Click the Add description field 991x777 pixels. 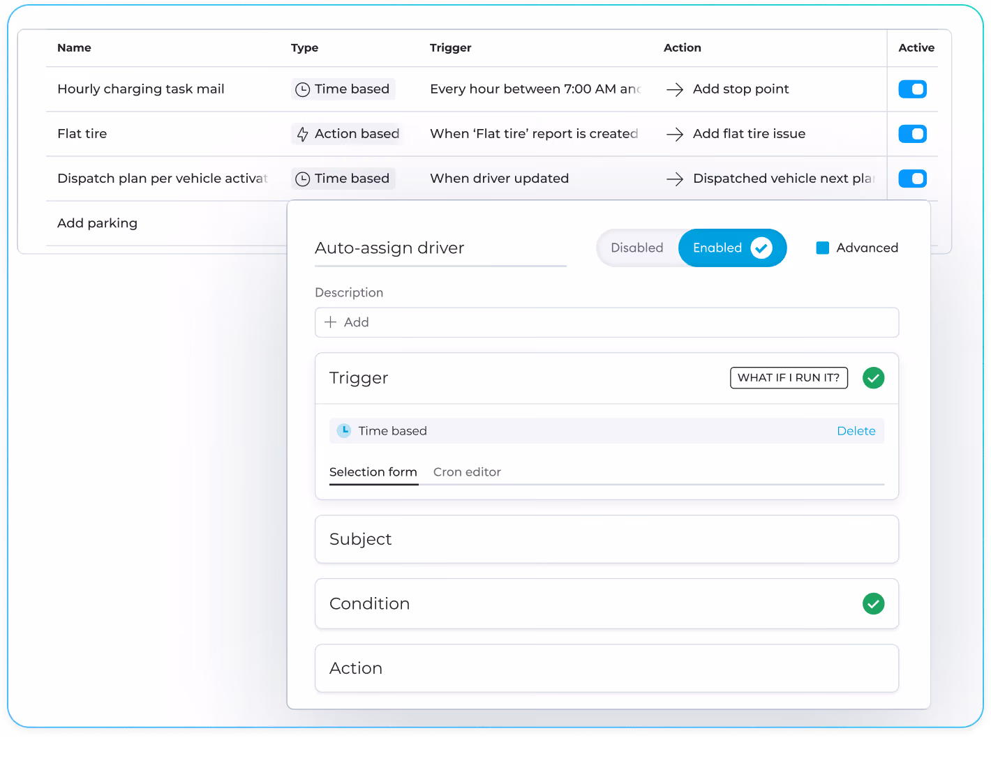click(606, 322)
